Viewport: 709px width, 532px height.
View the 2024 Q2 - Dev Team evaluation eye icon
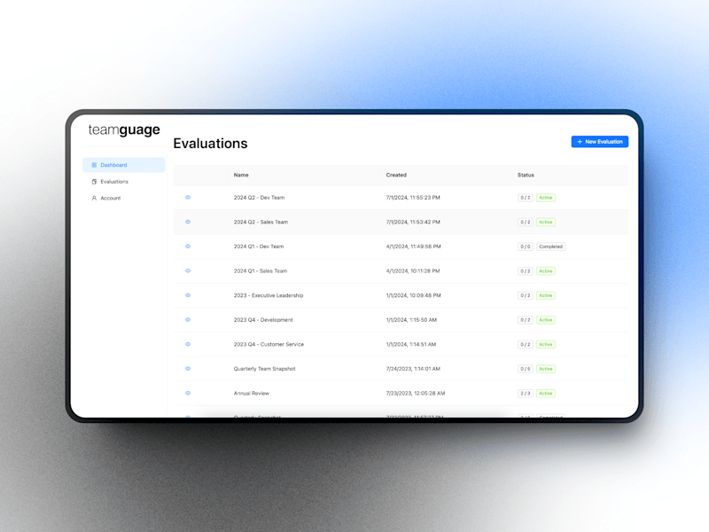tap(188, 197)
